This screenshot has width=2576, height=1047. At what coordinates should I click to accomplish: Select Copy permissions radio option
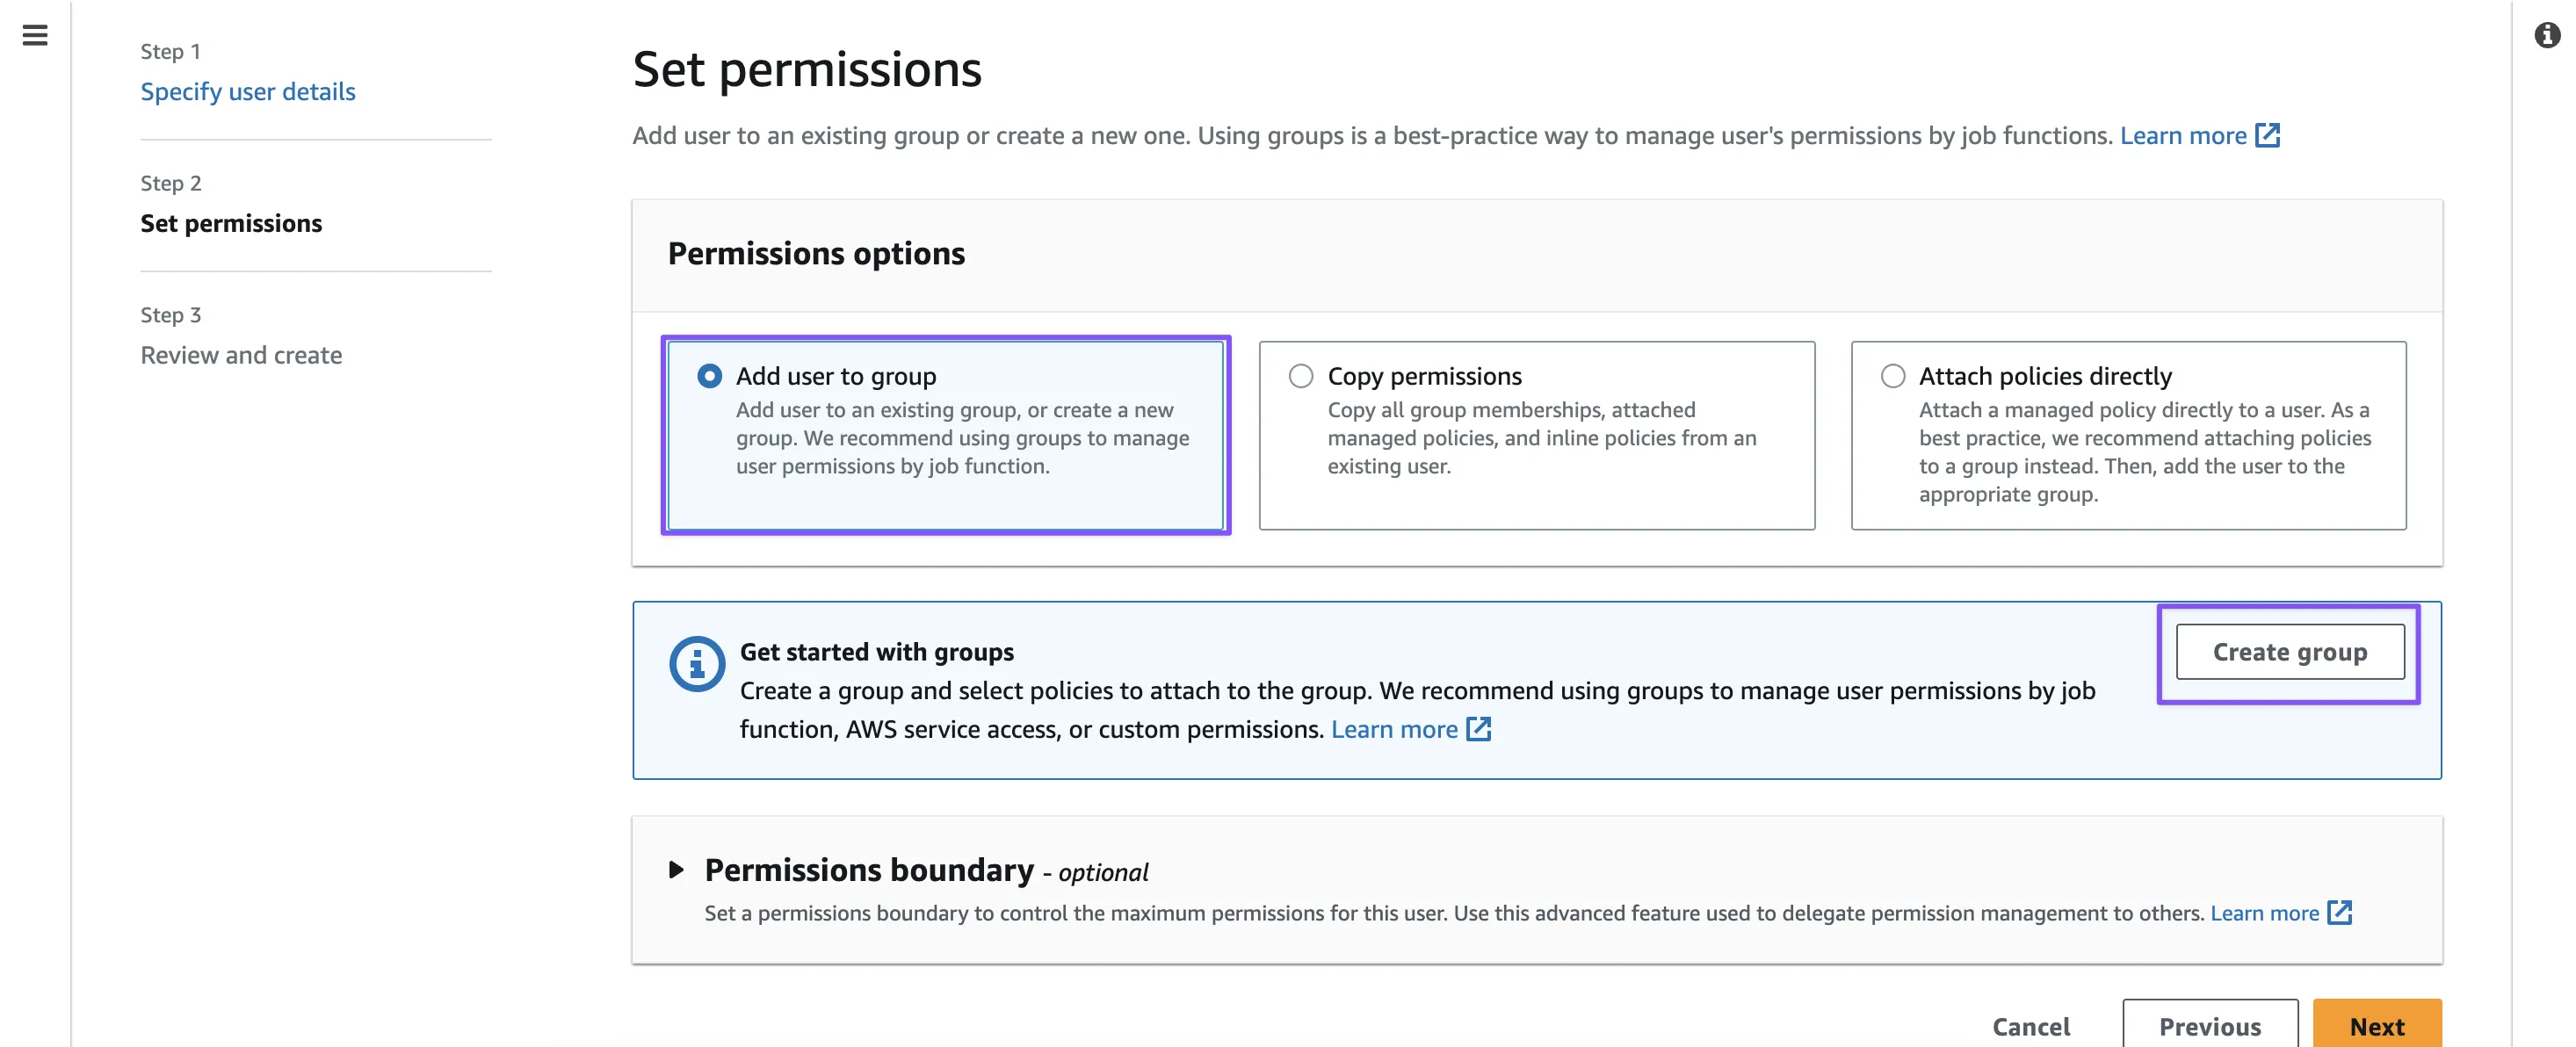coord(1301,376)
